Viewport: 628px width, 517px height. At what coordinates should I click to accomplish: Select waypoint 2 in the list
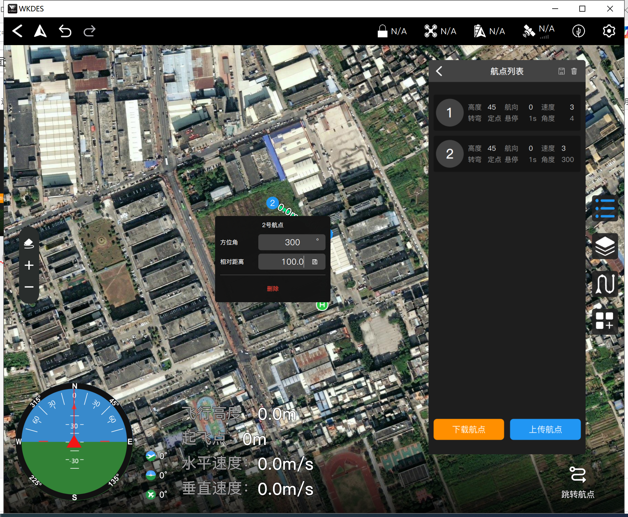[x=507, y=154]
